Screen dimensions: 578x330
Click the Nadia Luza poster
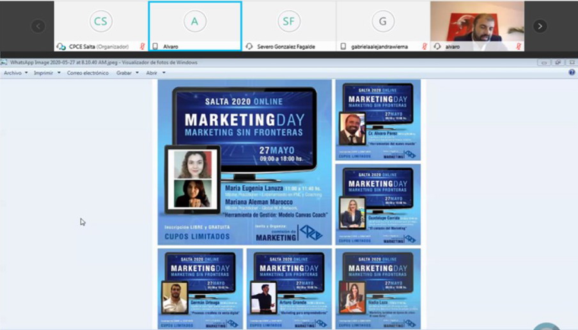378,289
